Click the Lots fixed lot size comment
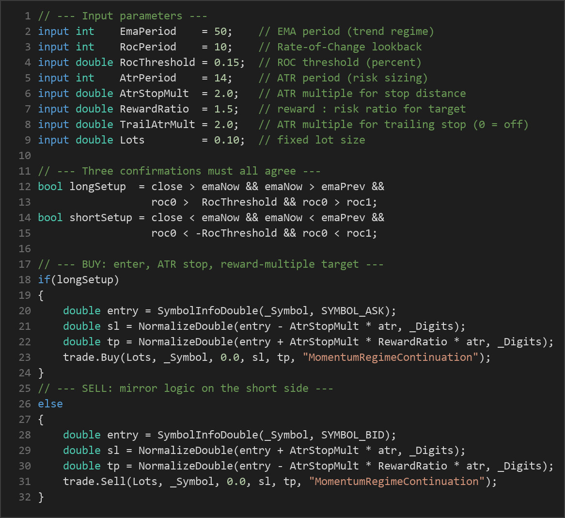Viewport: 565px width, 518px height. (x=312, y=140)
